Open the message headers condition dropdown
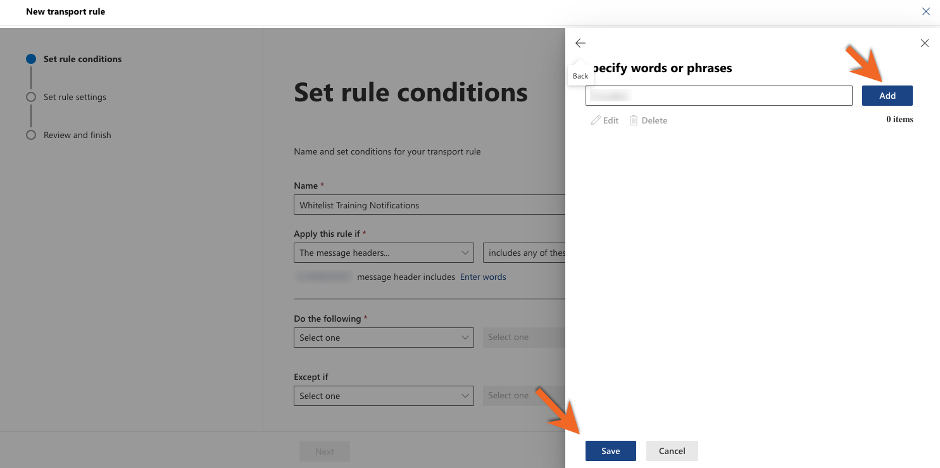Viewport: 940px width, 468px height. point(384,253)
